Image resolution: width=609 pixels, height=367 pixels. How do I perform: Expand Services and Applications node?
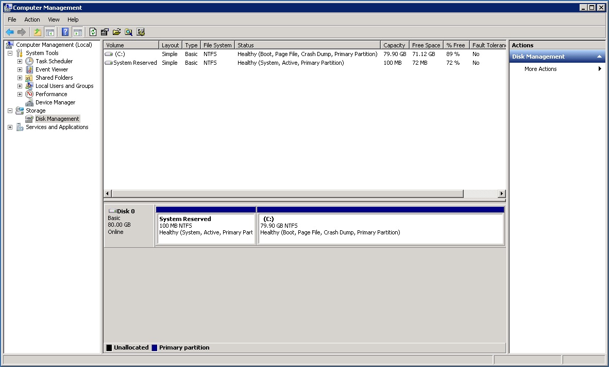click(x=10, y=127)
